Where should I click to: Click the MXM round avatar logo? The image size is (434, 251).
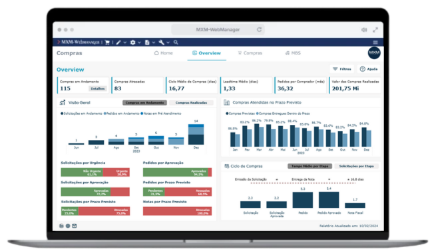pos(374,52)
